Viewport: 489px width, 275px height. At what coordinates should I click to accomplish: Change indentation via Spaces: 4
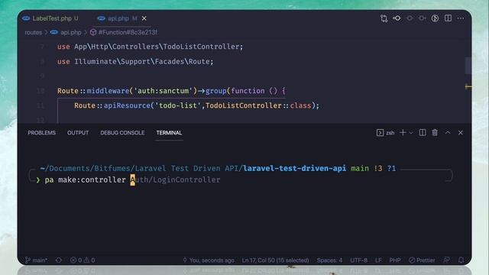pos(329,260)
